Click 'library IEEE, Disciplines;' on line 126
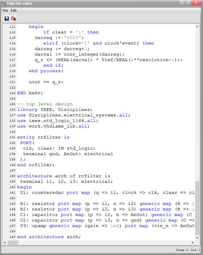Screen dimensions: 203x255 point(55,110)
